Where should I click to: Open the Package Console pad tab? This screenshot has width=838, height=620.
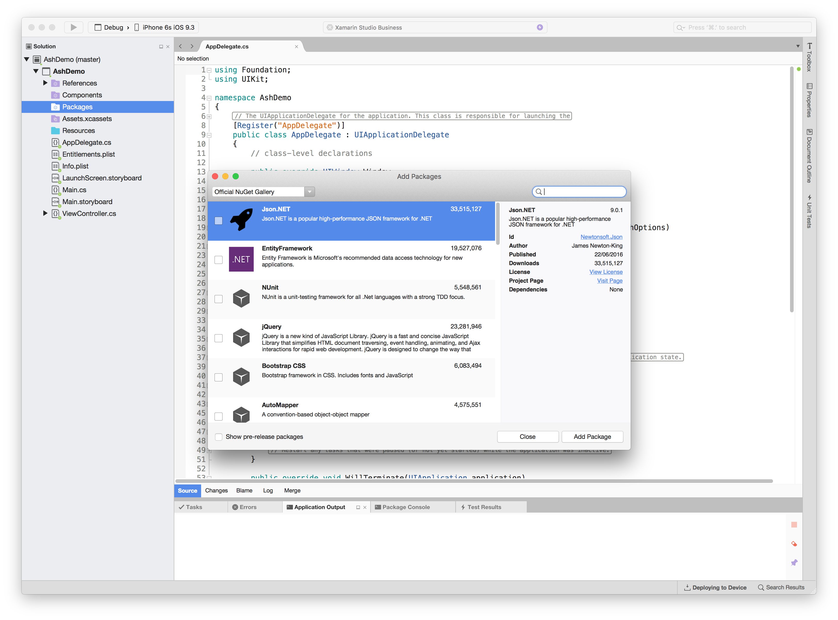(413, 507)
